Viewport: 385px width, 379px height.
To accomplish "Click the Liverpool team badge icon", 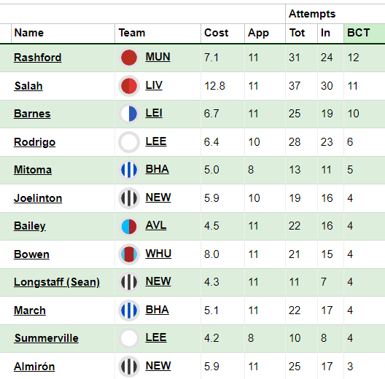I will 129,86.
